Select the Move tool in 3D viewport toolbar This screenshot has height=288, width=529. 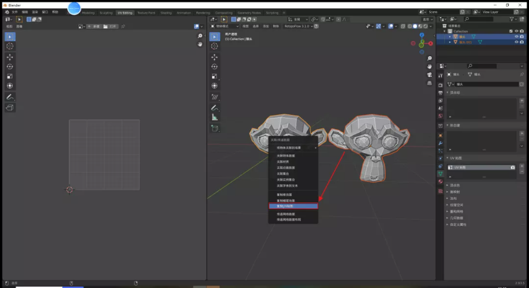pyautogui.click(x=215, y=57)
